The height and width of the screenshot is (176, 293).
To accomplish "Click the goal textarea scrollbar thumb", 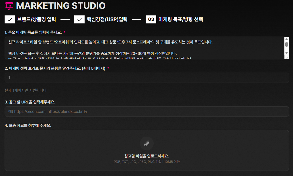I will tap(286, 44).
